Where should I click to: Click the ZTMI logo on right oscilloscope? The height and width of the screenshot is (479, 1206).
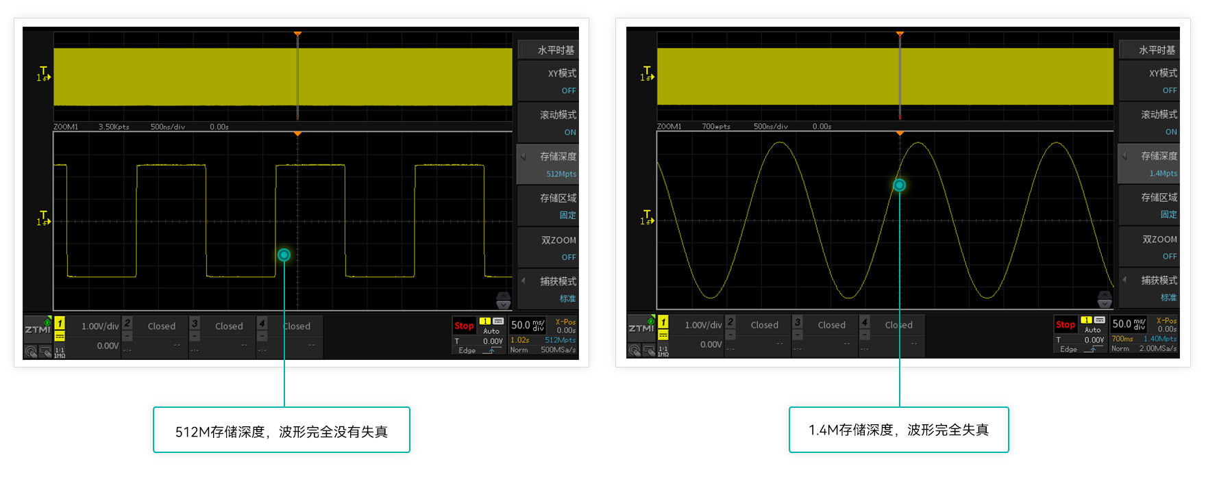click(641, 328)
